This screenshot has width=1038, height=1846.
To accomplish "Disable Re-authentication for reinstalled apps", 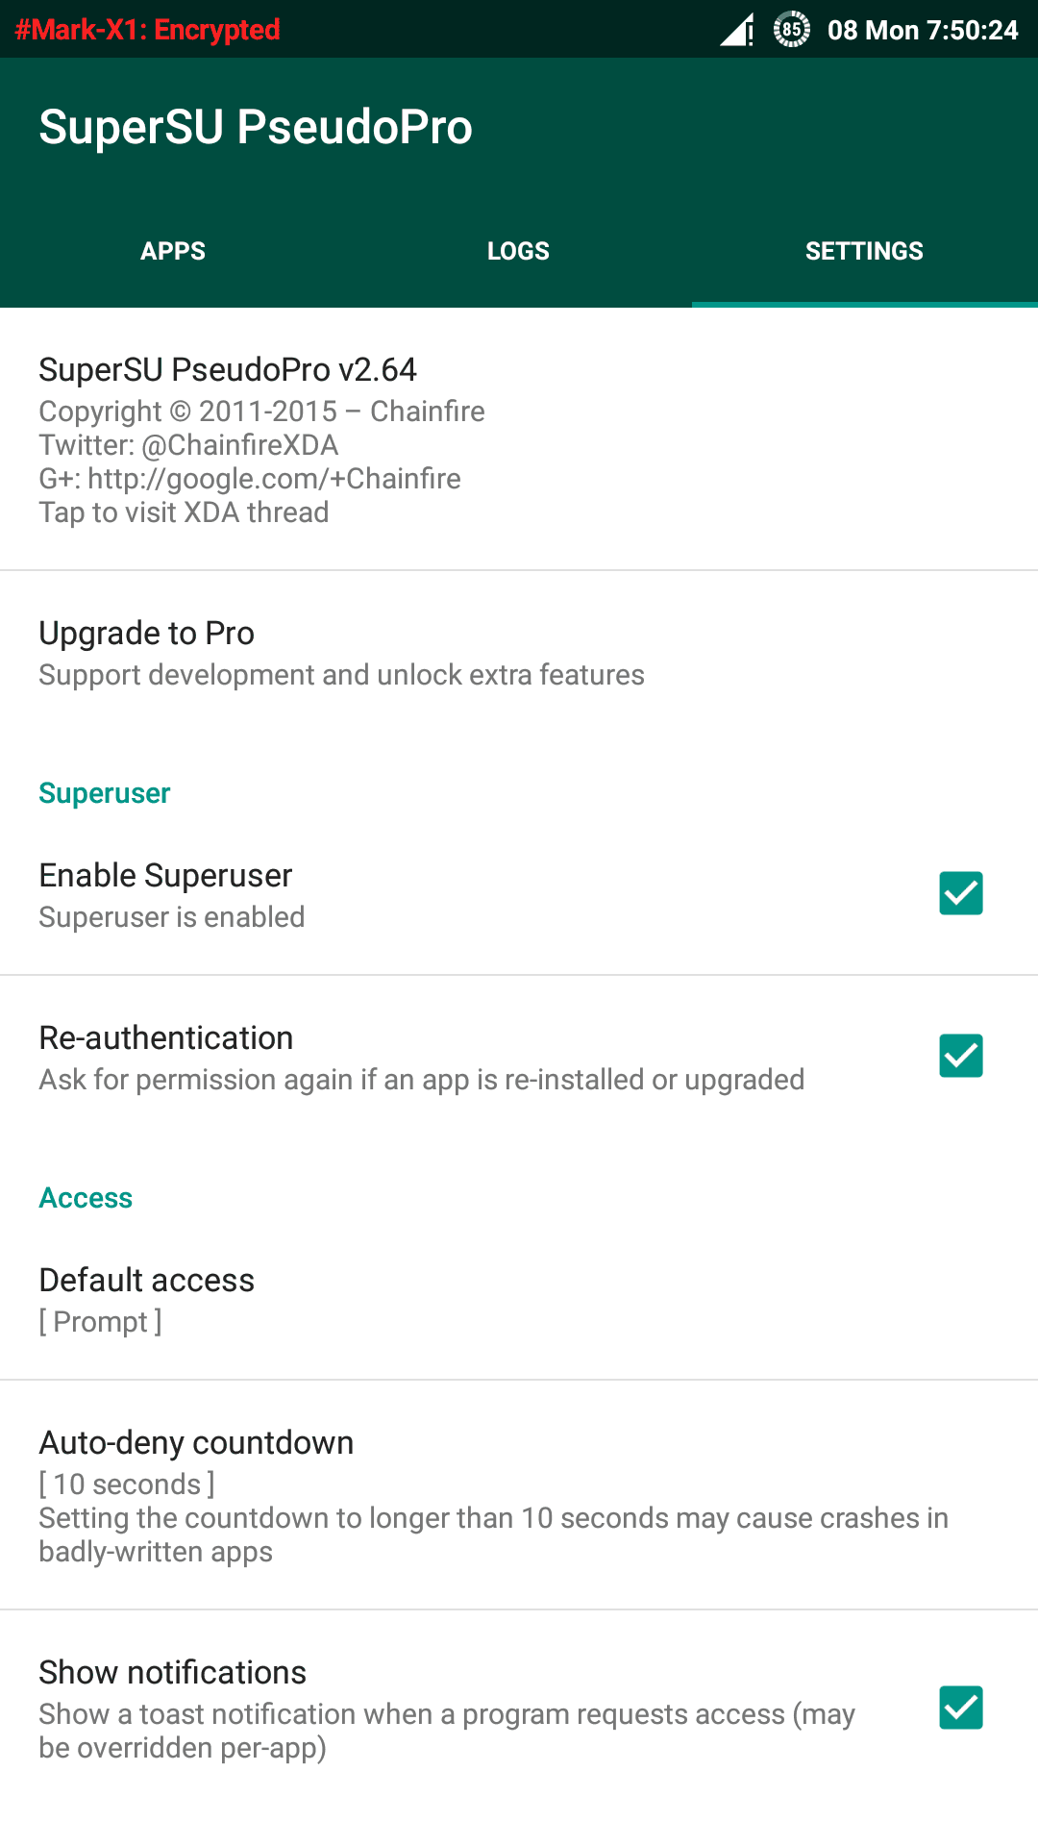I will pos(960,1057).
